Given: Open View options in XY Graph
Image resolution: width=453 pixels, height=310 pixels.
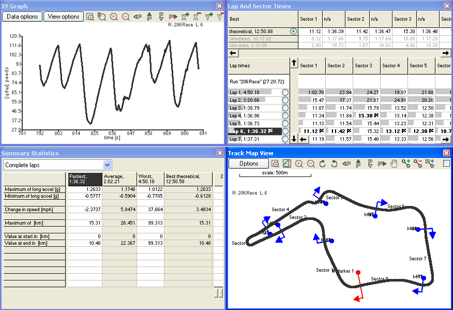Looking at the screenshot, I should click(64, 17).
